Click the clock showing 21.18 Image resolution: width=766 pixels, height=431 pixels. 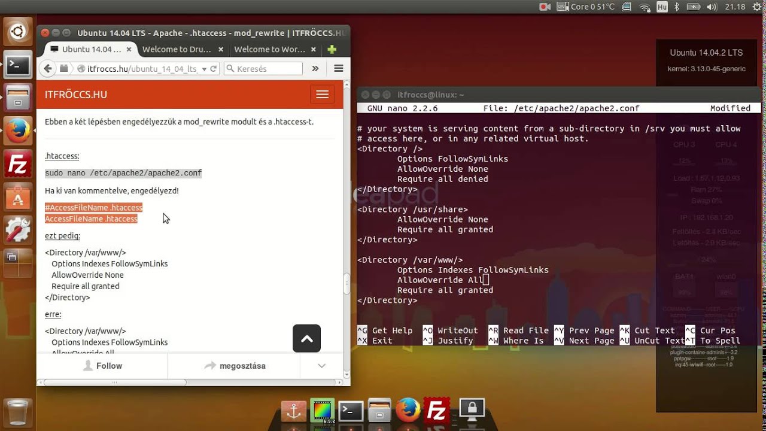(735, 7)
